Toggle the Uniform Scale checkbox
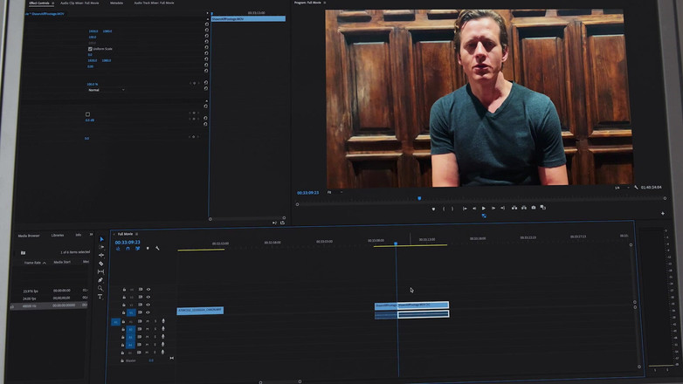683x384 pixels. [x=90, y=49]
